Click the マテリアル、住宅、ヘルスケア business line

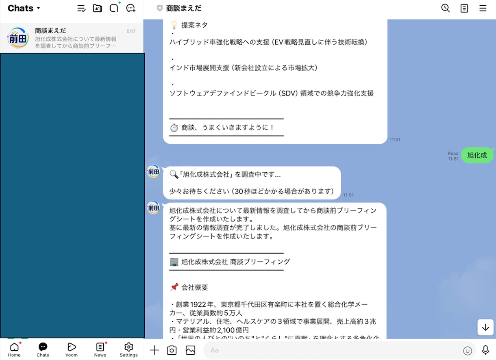(x=272, y=325)
